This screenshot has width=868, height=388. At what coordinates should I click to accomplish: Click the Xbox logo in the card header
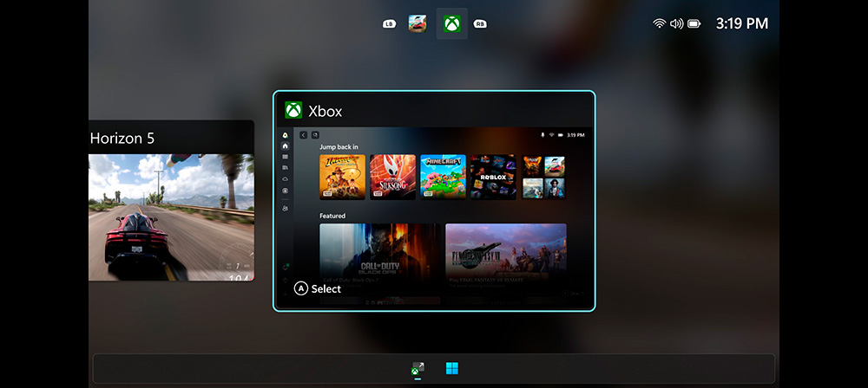click(x=293, y=111)
